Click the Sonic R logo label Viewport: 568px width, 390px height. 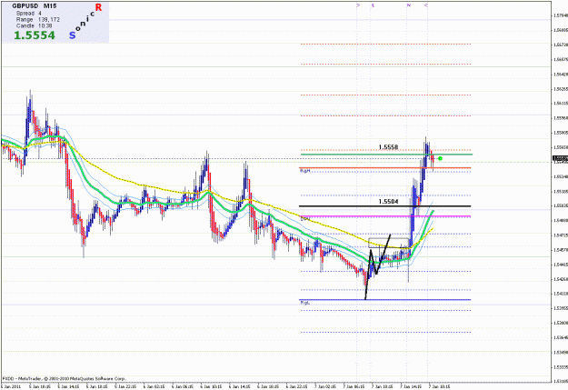[85, 21]
